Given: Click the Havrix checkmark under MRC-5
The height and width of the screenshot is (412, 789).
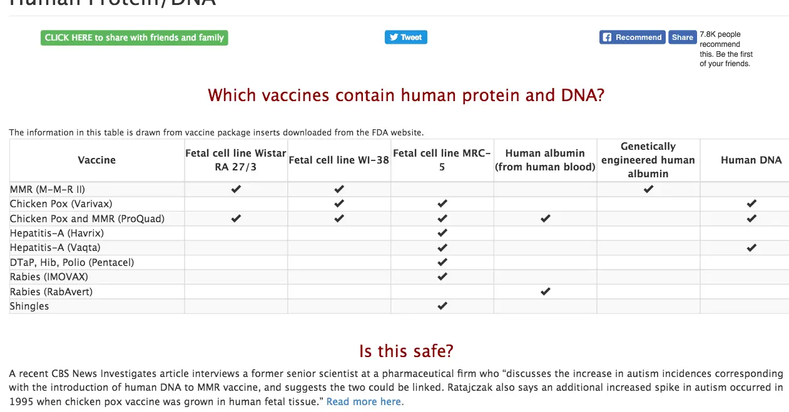Looking at the screenshot, I should pyautogui.click(x=442, y=233).
